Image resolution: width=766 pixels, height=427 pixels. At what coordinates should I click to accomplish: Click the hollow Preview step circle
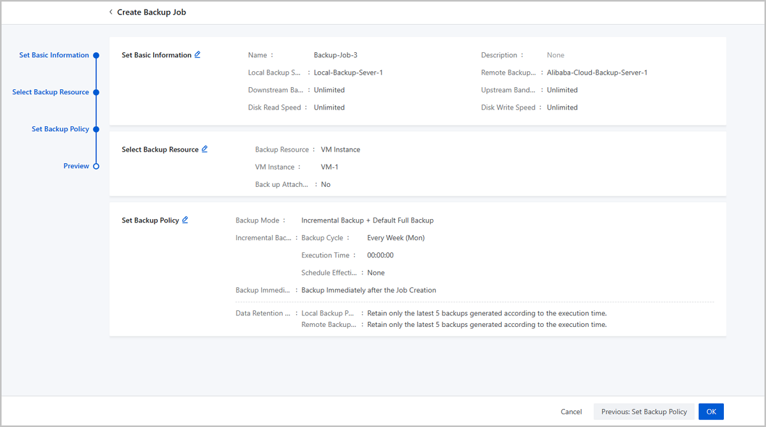click(96, 166)
